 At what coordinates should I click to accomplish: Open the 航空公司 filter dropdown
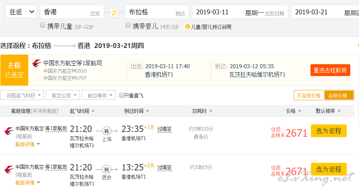point(63,95)
